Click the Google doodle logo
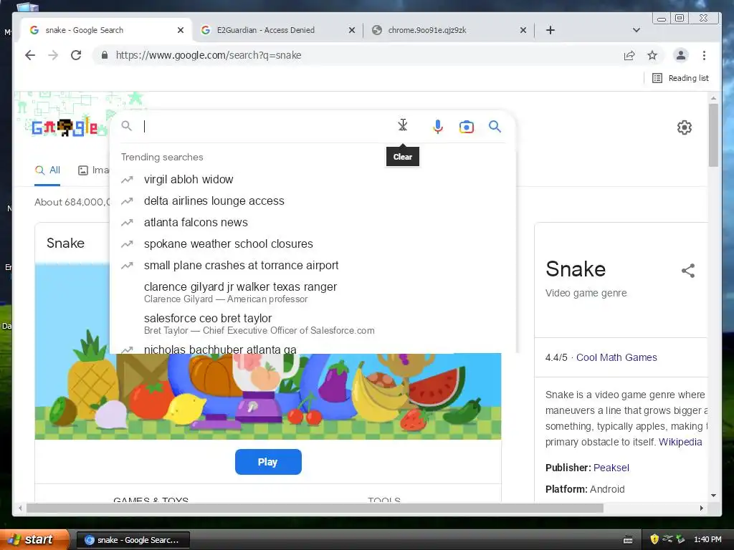The height and width of the screenshot is (550, 734). pos(65,127)
